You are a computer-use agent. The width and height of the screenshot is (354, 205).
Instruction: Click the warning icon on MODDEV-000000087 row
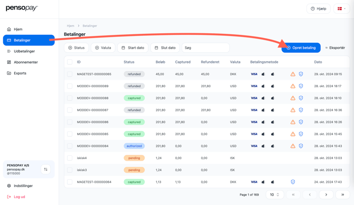coord(293,110)
